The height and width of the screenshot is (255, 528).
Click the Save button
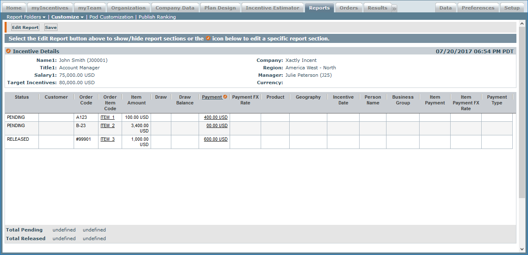pyautogui.click(x=51, y=27)
